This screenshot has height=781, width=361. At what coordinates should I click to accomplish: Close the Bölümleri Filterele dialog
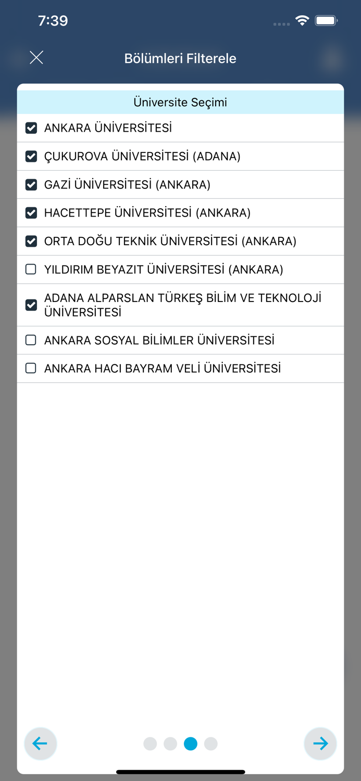[x=36, y=58]
